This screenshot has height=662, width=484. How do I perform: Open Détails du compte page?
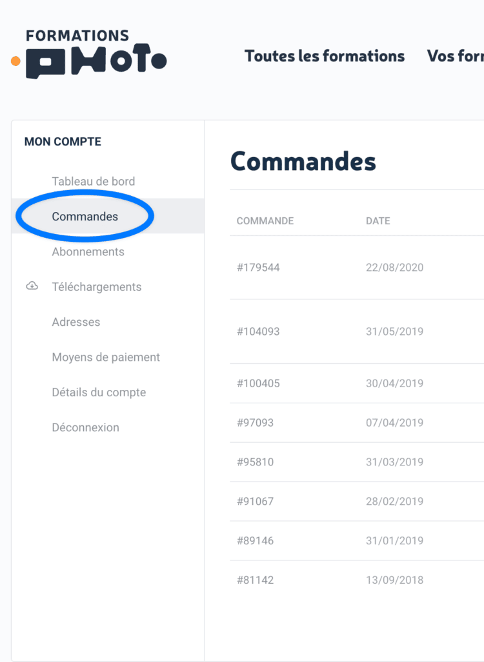click(99, 392)
